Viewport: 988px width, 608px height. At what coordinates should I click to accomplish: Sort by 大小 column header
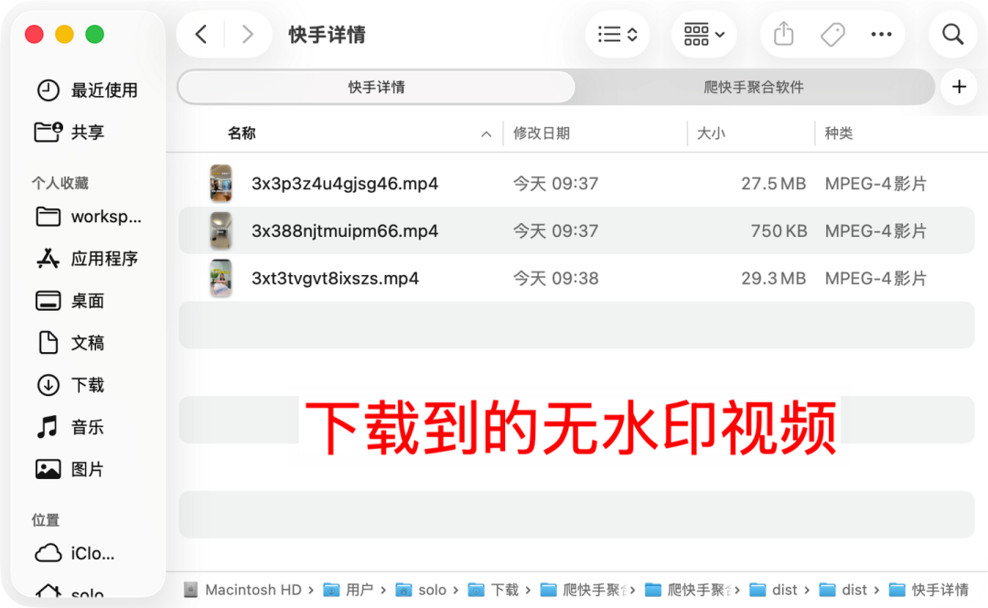(x=711, y=133)
